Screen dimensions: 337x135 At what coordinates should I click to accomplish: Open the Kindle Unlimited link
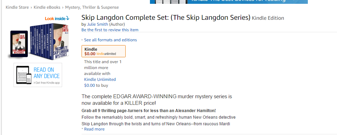coord(100,79)
